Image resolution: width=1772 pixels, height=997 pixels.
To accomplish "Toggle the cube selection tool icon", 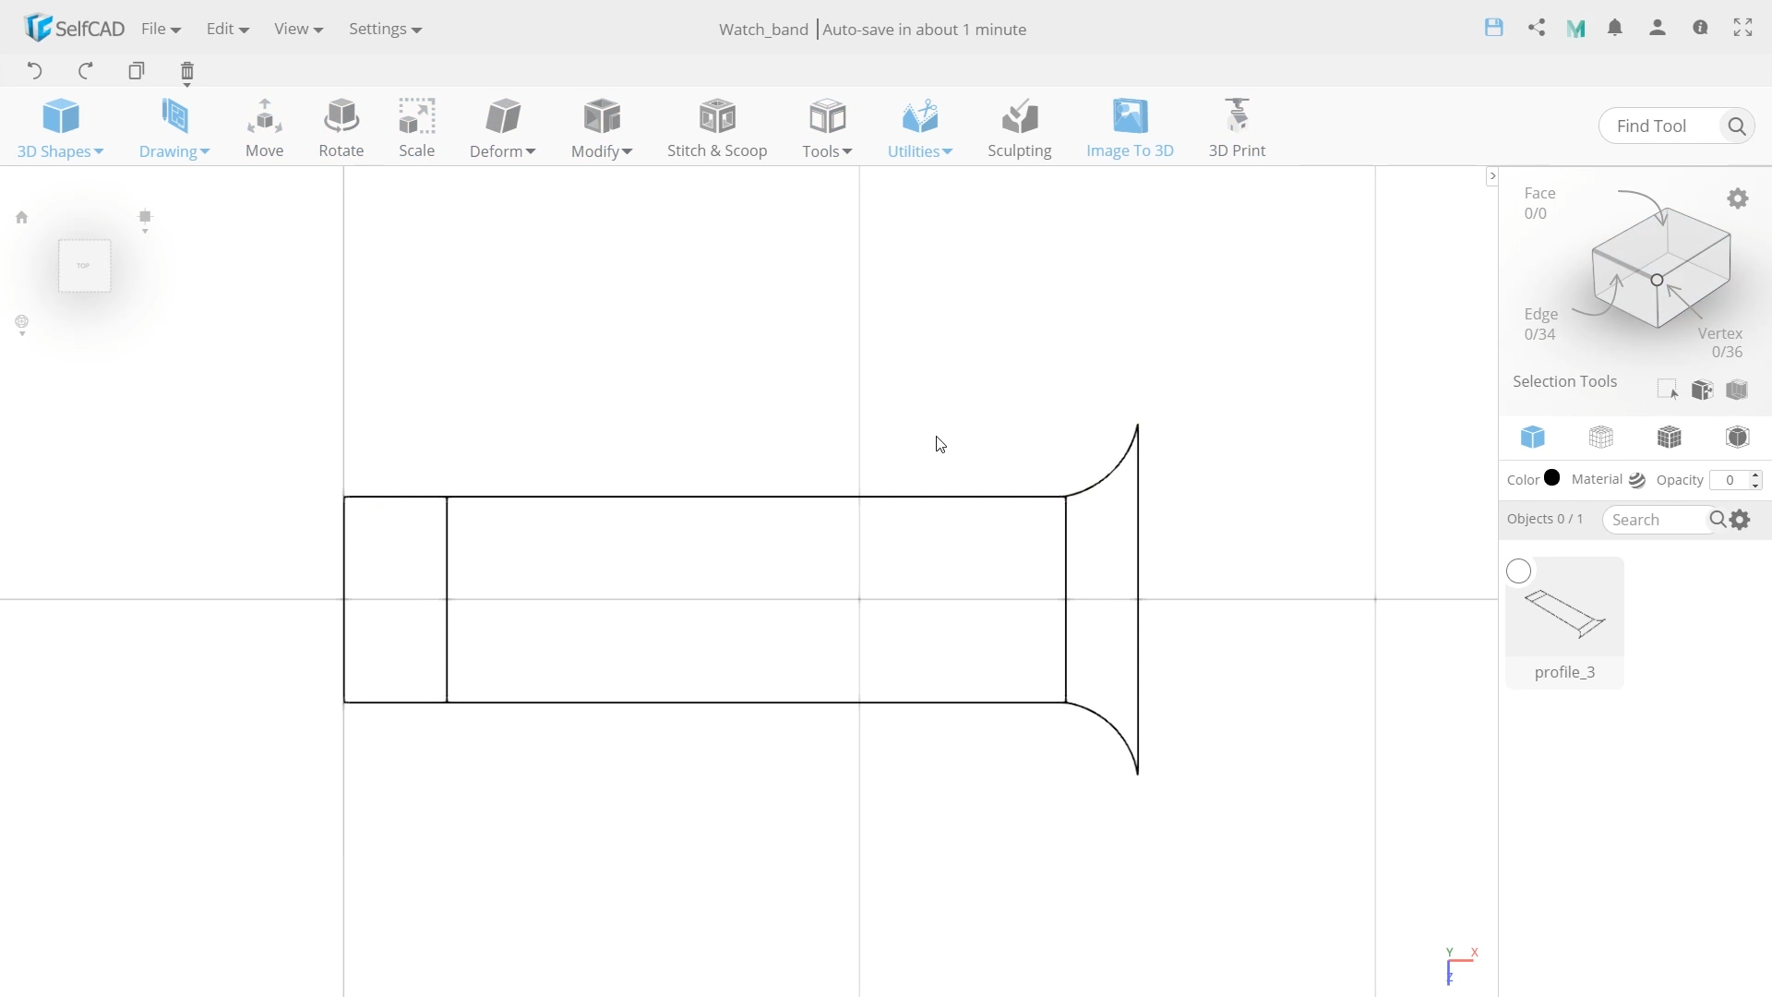I will pyautogui.click(x=1703, y=390).
